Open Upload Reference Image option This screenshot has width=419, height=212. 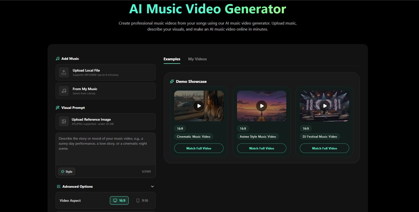click(106, 121)
